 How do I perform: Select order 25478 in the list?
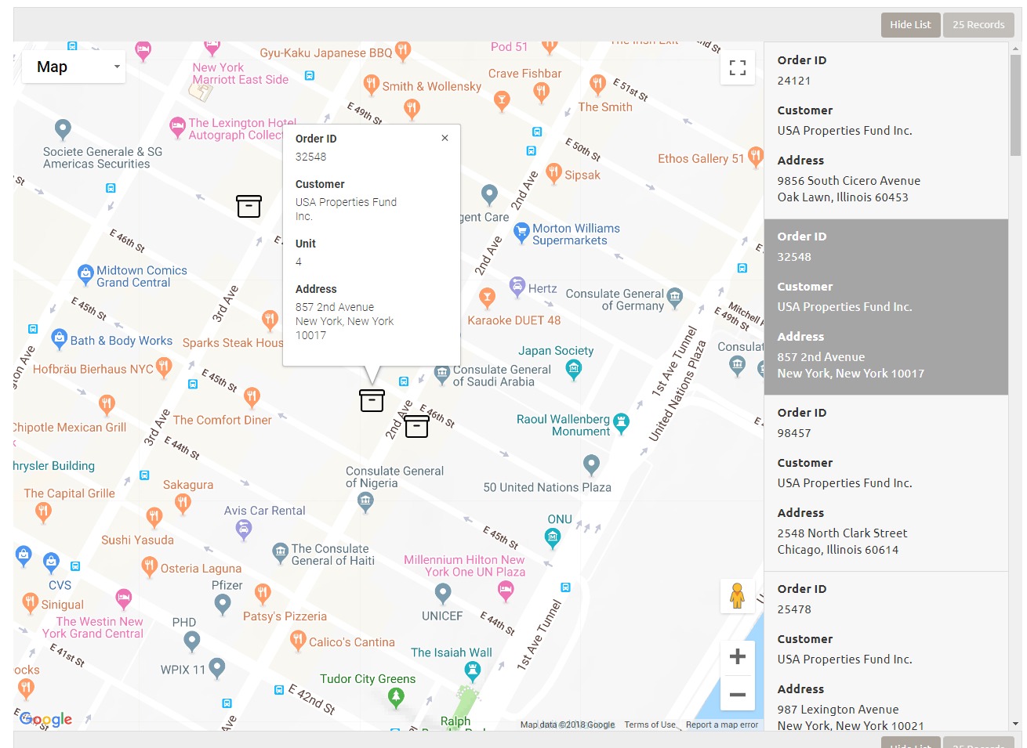coord(886,652)
